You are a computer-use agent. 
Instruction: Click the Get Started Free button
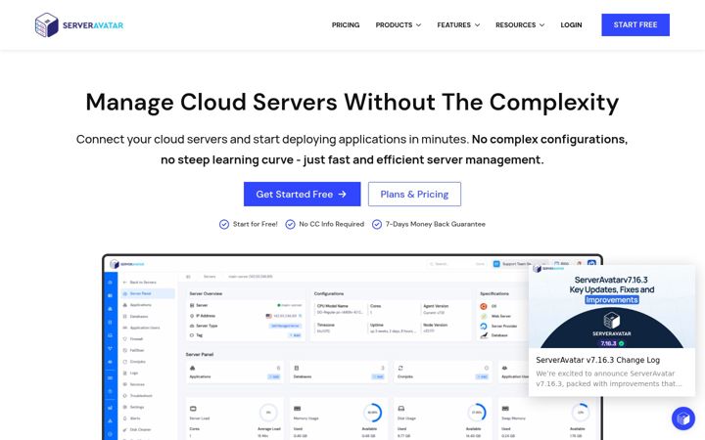pyautogui.click(x=303, y=194)
